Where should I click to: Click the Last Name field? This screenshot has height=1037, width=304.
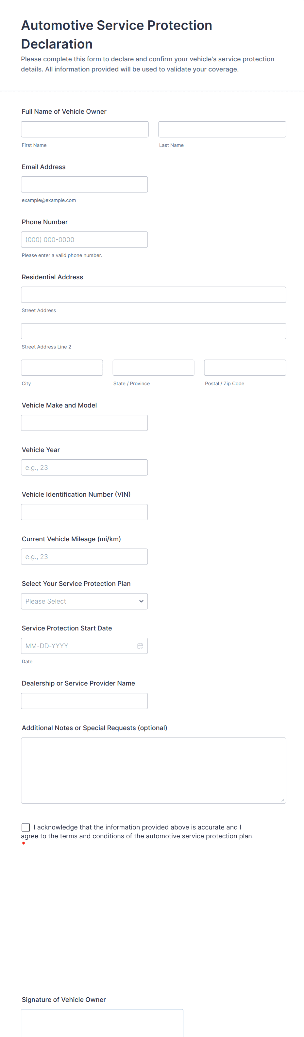coord(222,129)
